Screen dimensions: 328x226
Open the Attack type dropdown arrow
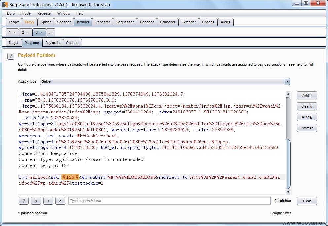point(287,81)
